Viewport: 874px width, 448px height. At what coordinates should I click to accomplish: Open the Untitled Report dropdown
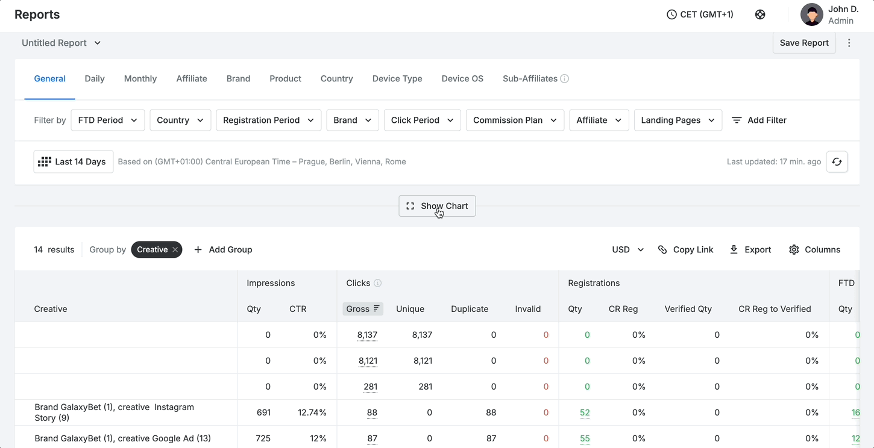[61, 43]
